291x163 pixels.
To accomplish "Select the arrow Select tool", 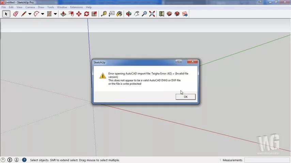I will (6, 14).
